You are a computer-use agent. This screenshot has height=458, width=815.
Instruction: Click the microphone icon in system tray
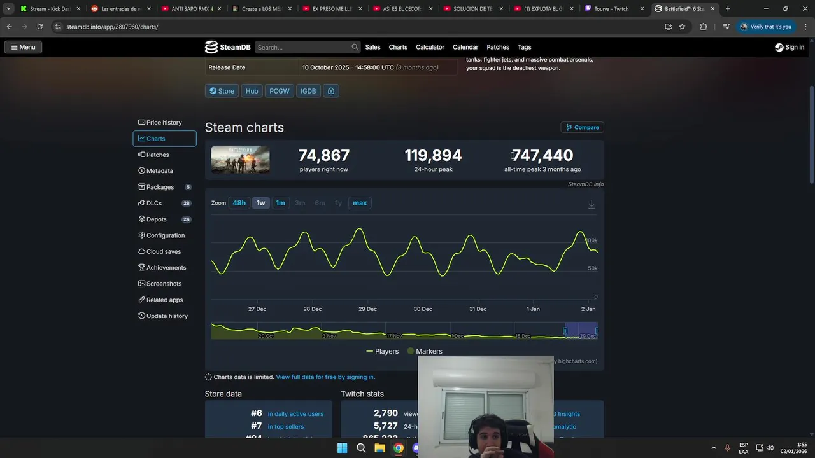click(727, 448)
